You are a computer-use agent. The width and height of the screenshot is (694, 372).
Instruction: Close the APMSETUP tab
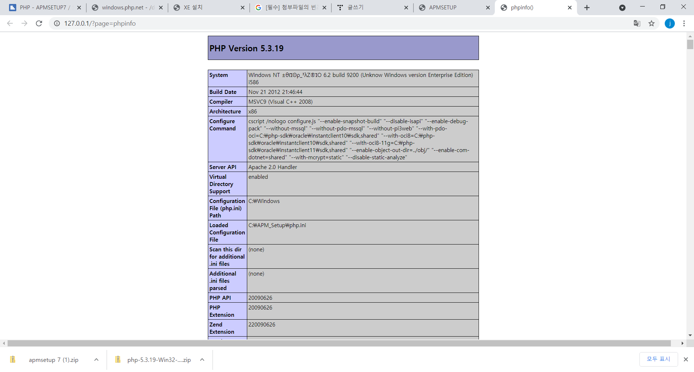pos(488,8)
